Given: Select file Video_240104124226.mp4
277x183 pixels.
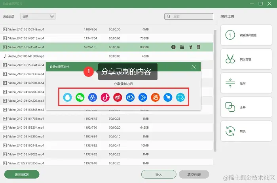Looking at the screenshot, I should pos(26,101).
